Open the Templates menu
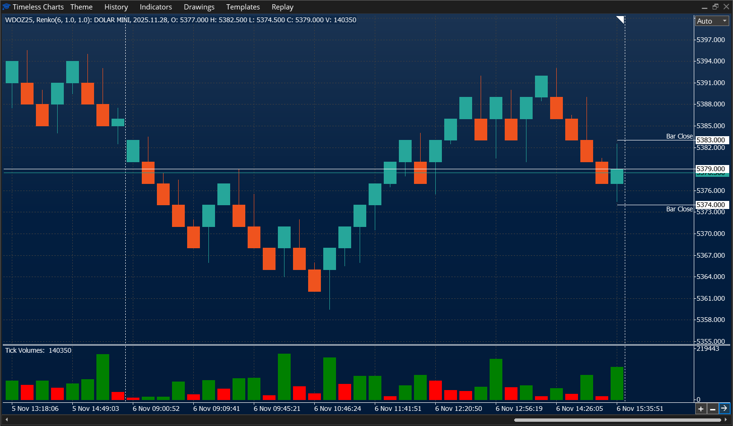Image resolution: width=733 pixels, height=426 pixels. pyautogui.click(x=243, y=7)
